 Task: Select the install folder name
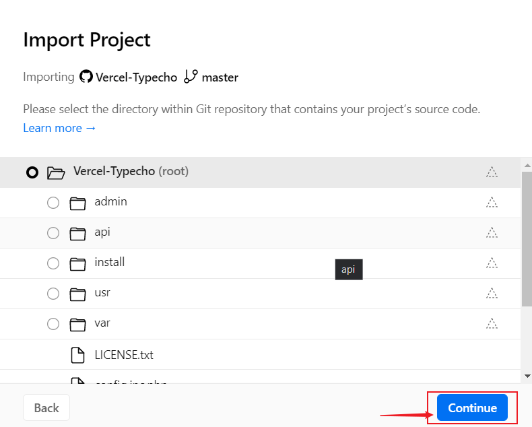tap(109, 263)
